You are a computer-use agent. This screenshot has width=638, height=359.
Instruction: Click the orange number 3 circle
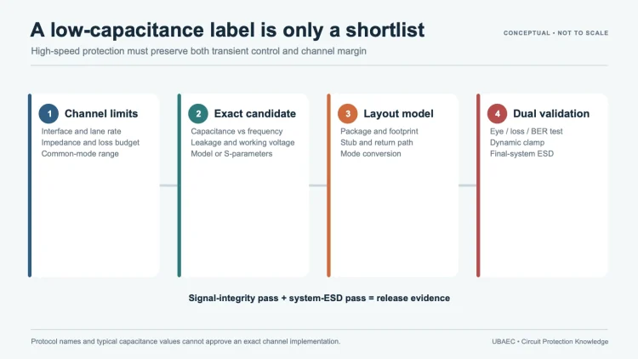(347, 113)
